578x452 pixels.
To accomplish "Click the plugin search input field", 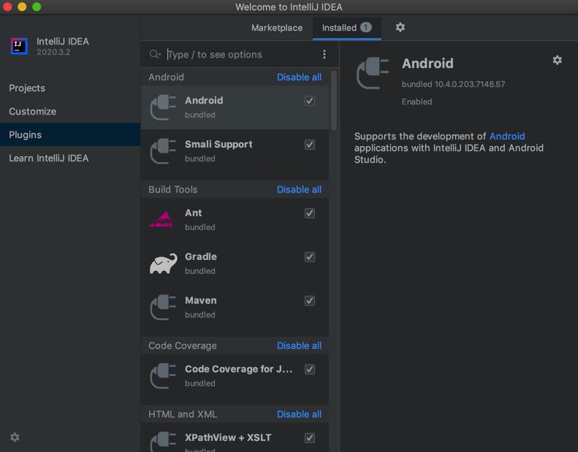I will [241, 55].
